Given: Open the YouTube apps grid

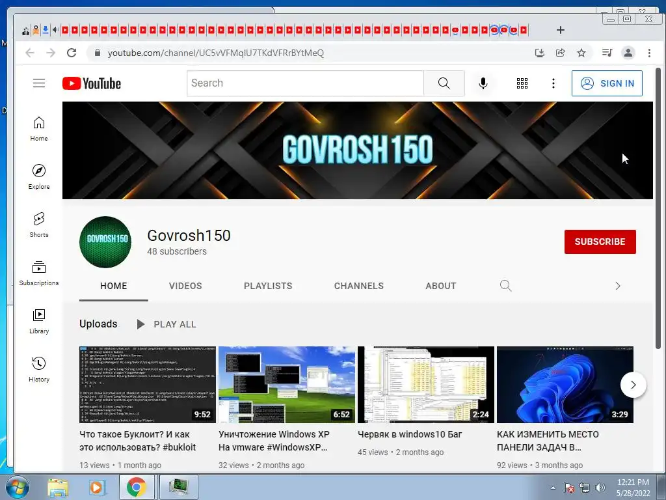Looking at the screenshot, I should click(522, 83).
